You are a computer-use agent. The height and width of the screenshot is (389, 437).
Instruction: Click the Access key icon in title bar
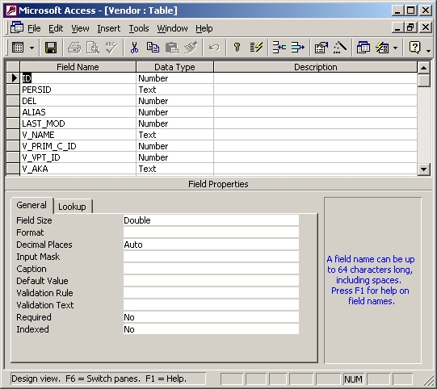[x=11, y=10]
